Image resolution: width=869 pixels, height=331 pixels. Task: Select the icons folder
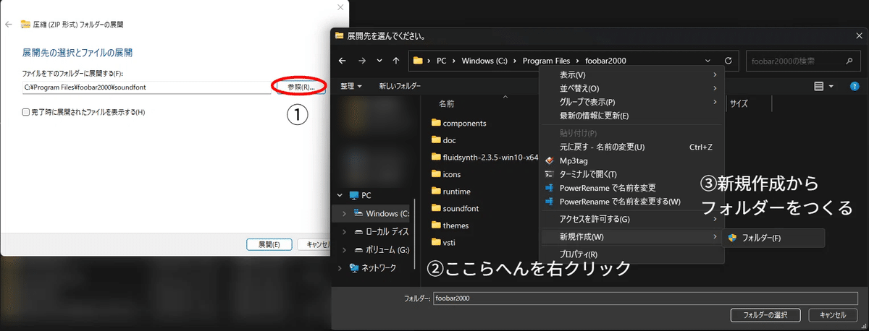445,174
